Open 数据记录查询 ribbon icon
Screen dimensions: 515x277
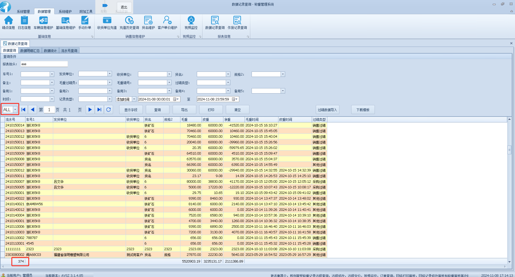coord(215,23)
